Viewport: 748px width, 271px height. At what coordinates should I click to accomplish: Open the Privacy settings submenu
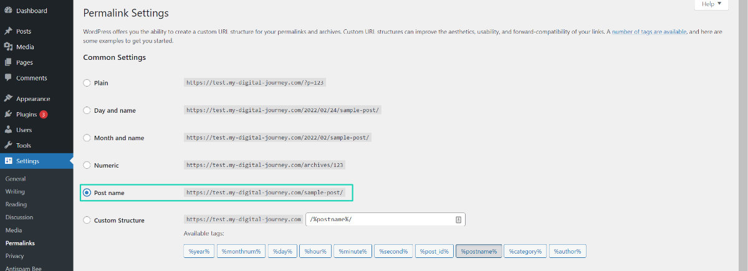pos(15,256)
